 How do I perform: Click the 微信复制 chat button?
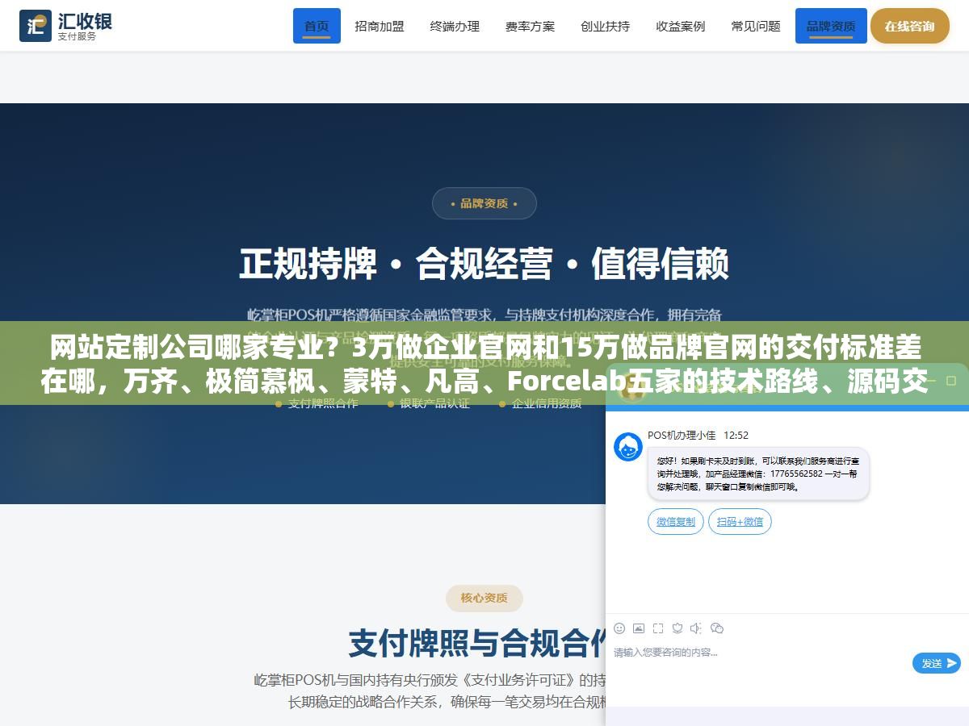tap(676, 522)
